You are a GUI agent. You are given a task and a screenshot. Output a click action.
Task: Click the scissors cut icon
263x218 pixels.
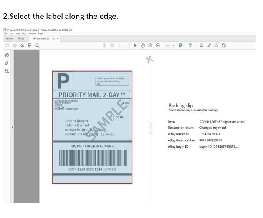(x=149, y=60)
